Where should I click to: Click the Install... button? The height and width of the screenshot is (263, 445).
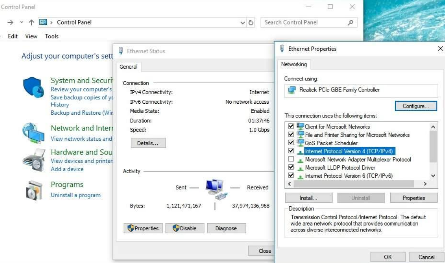[308, 198]
